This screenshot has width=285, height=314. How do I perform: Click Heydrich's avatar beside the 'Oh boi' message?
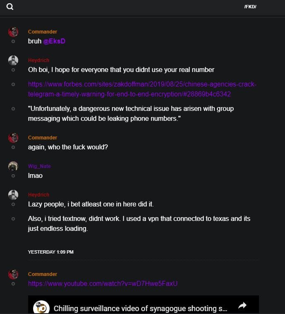[13, 60]
